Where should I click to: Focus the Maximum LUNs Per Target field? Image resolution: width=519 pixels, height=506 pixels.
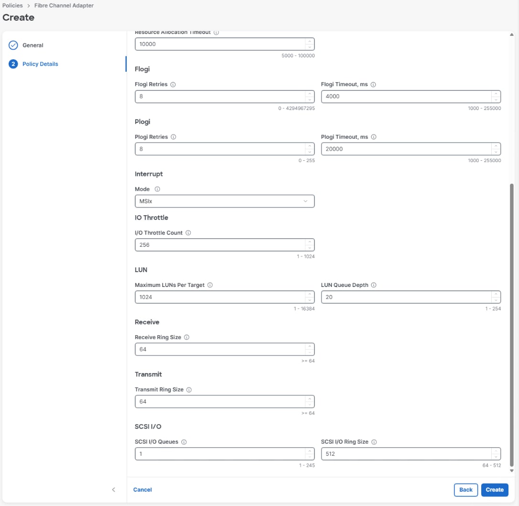[225, 297]
